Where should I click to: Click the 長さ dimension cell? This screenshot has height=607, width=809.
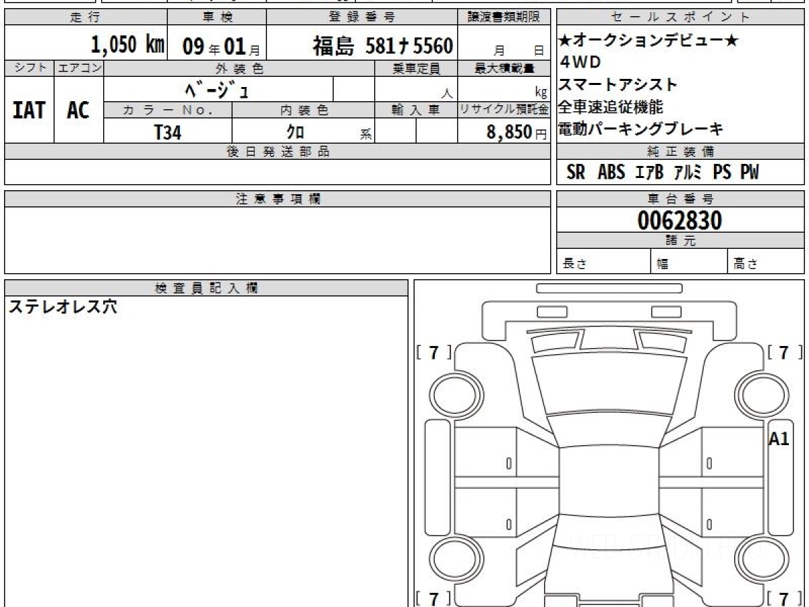[603, 262]
